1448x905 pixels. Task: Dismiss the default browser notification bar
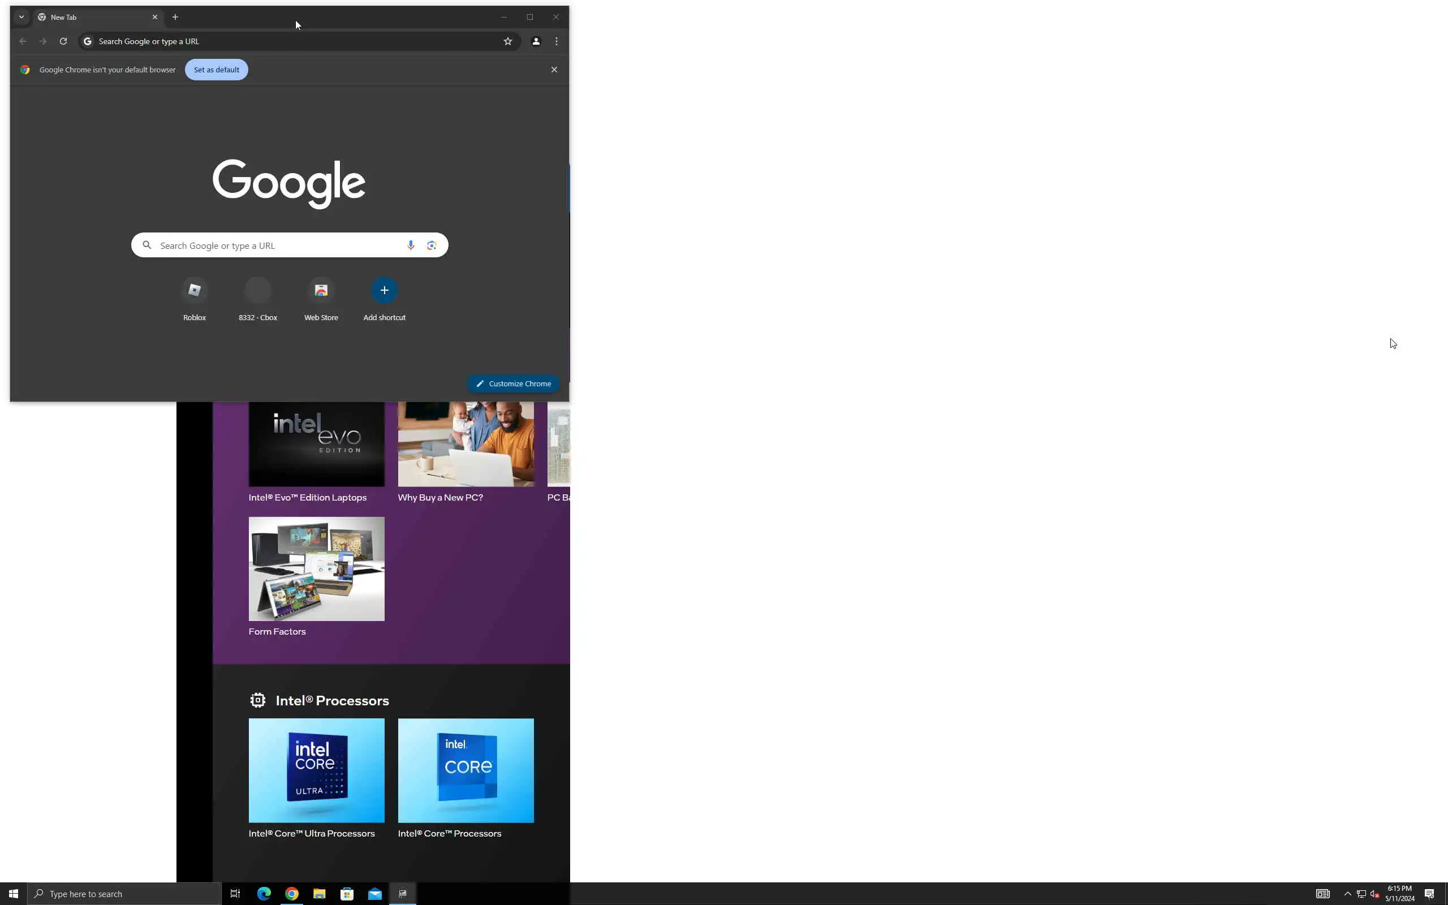click(x=554, y=70)
